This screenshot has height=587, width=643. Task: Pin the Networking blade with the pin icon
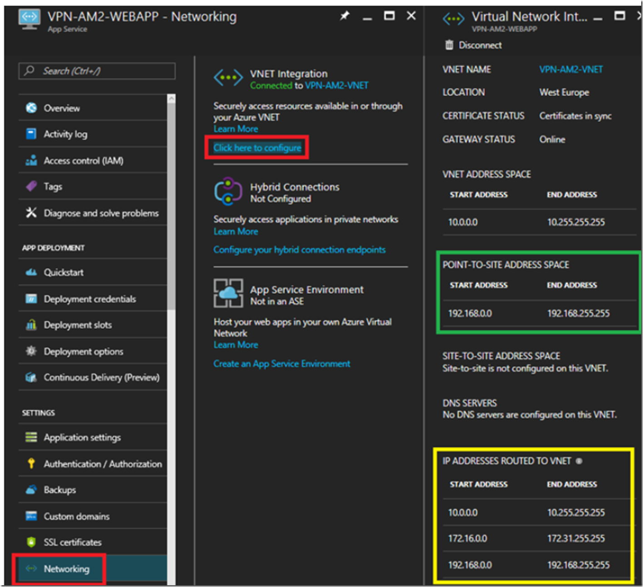345,16
